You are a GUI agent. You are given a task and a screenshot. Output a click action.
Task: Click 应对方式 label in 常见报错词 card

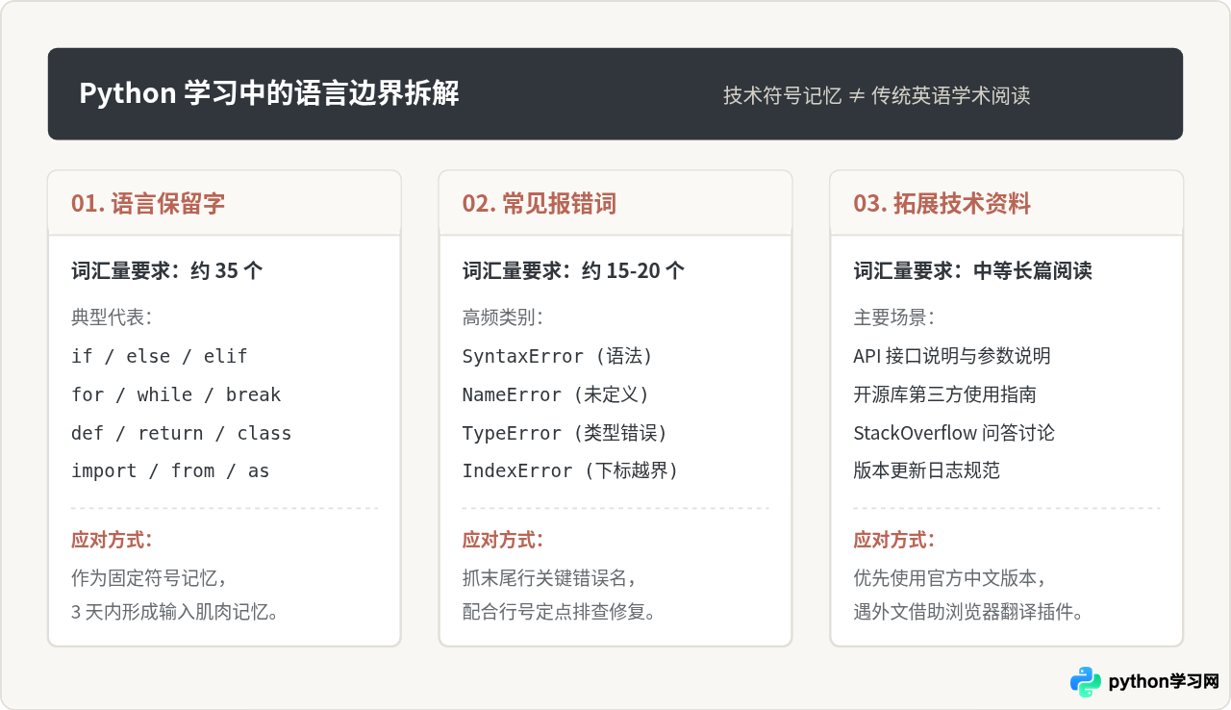click(503, 540)
